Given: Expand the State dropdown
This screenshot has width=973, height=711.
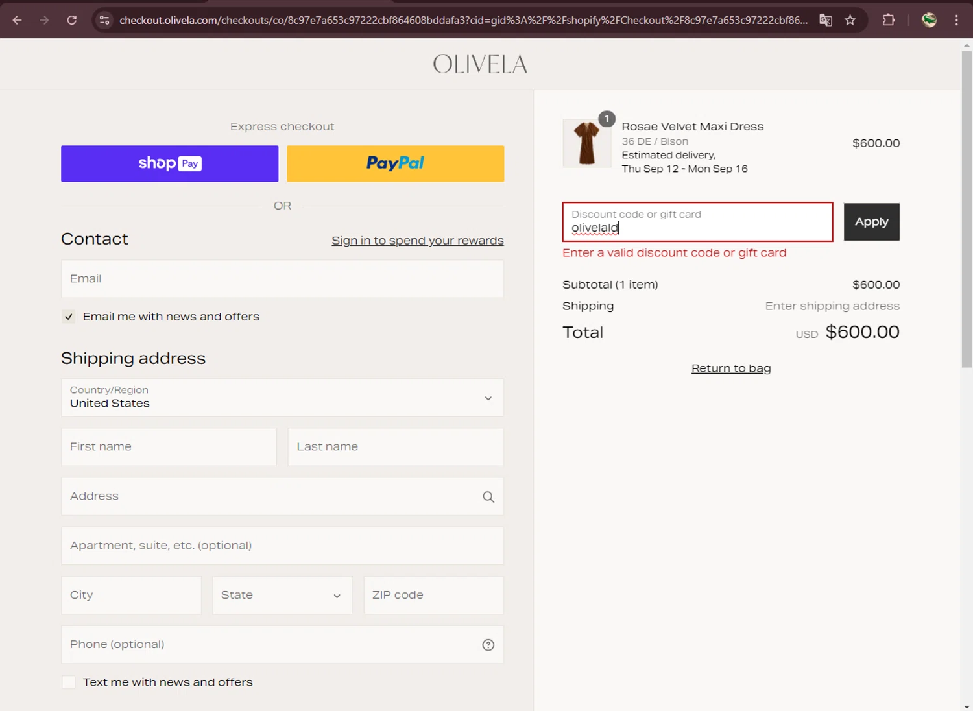Looking at the screenshot, I should (282, 596).
